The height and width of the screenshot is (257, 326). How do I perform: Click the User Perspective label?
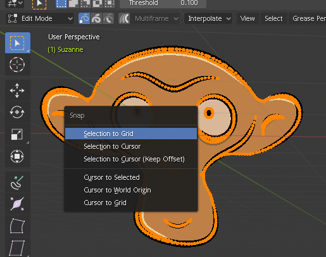[x=74, y=37]
